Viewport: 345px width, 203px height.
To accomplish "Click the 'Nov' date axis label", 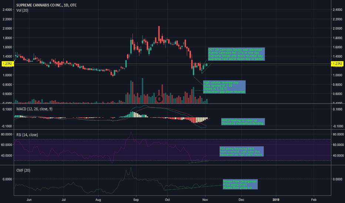I will [205, 200].
